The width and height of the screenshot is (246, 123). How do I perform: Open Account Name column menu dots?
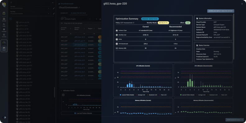click(71, 29)
